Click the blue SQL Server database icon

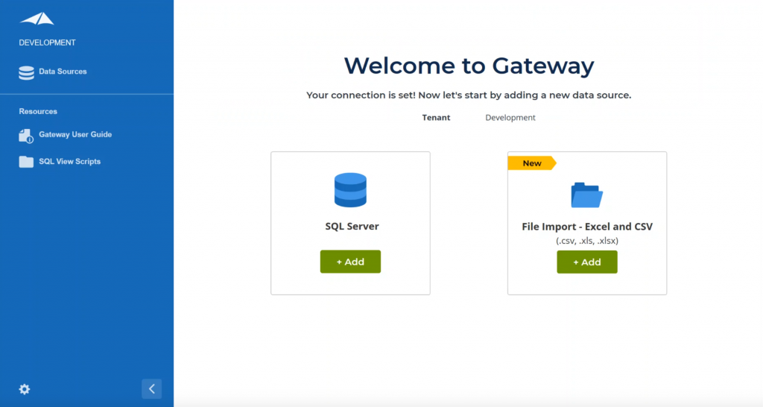pos(350,190)
